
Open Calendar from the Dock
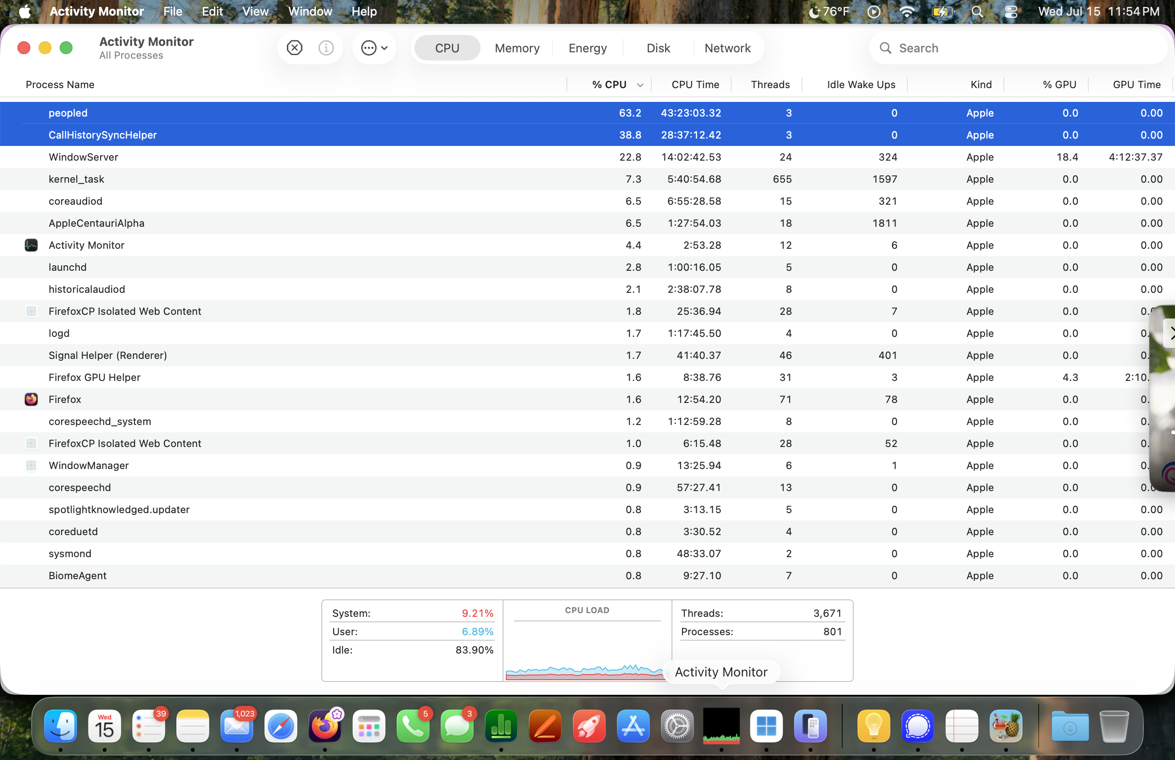[x=105, y=726]
